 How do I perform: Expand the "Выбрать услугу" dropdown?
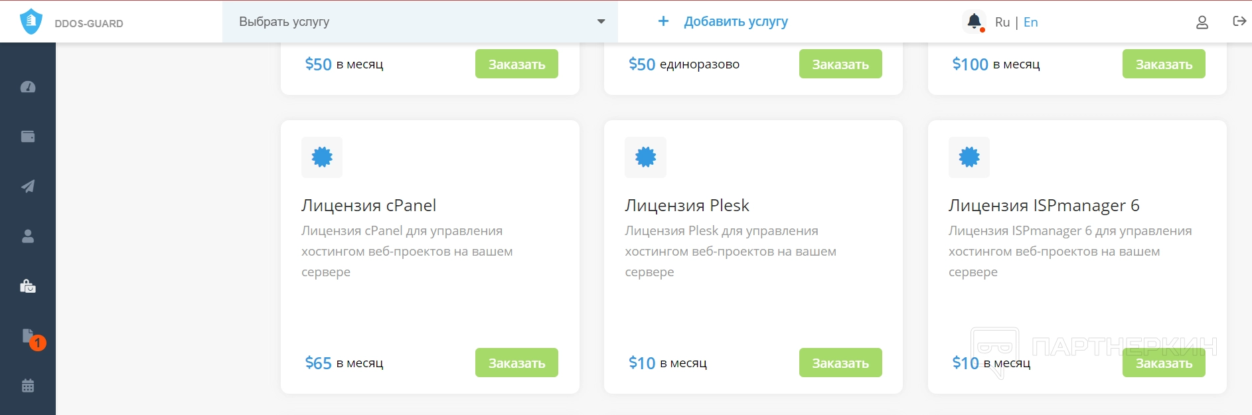(x=412, y=22)
